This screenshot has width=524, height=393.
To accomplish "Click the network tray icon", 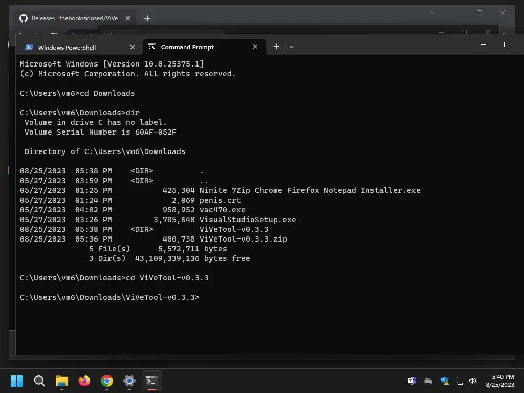I will coord(461,381).
